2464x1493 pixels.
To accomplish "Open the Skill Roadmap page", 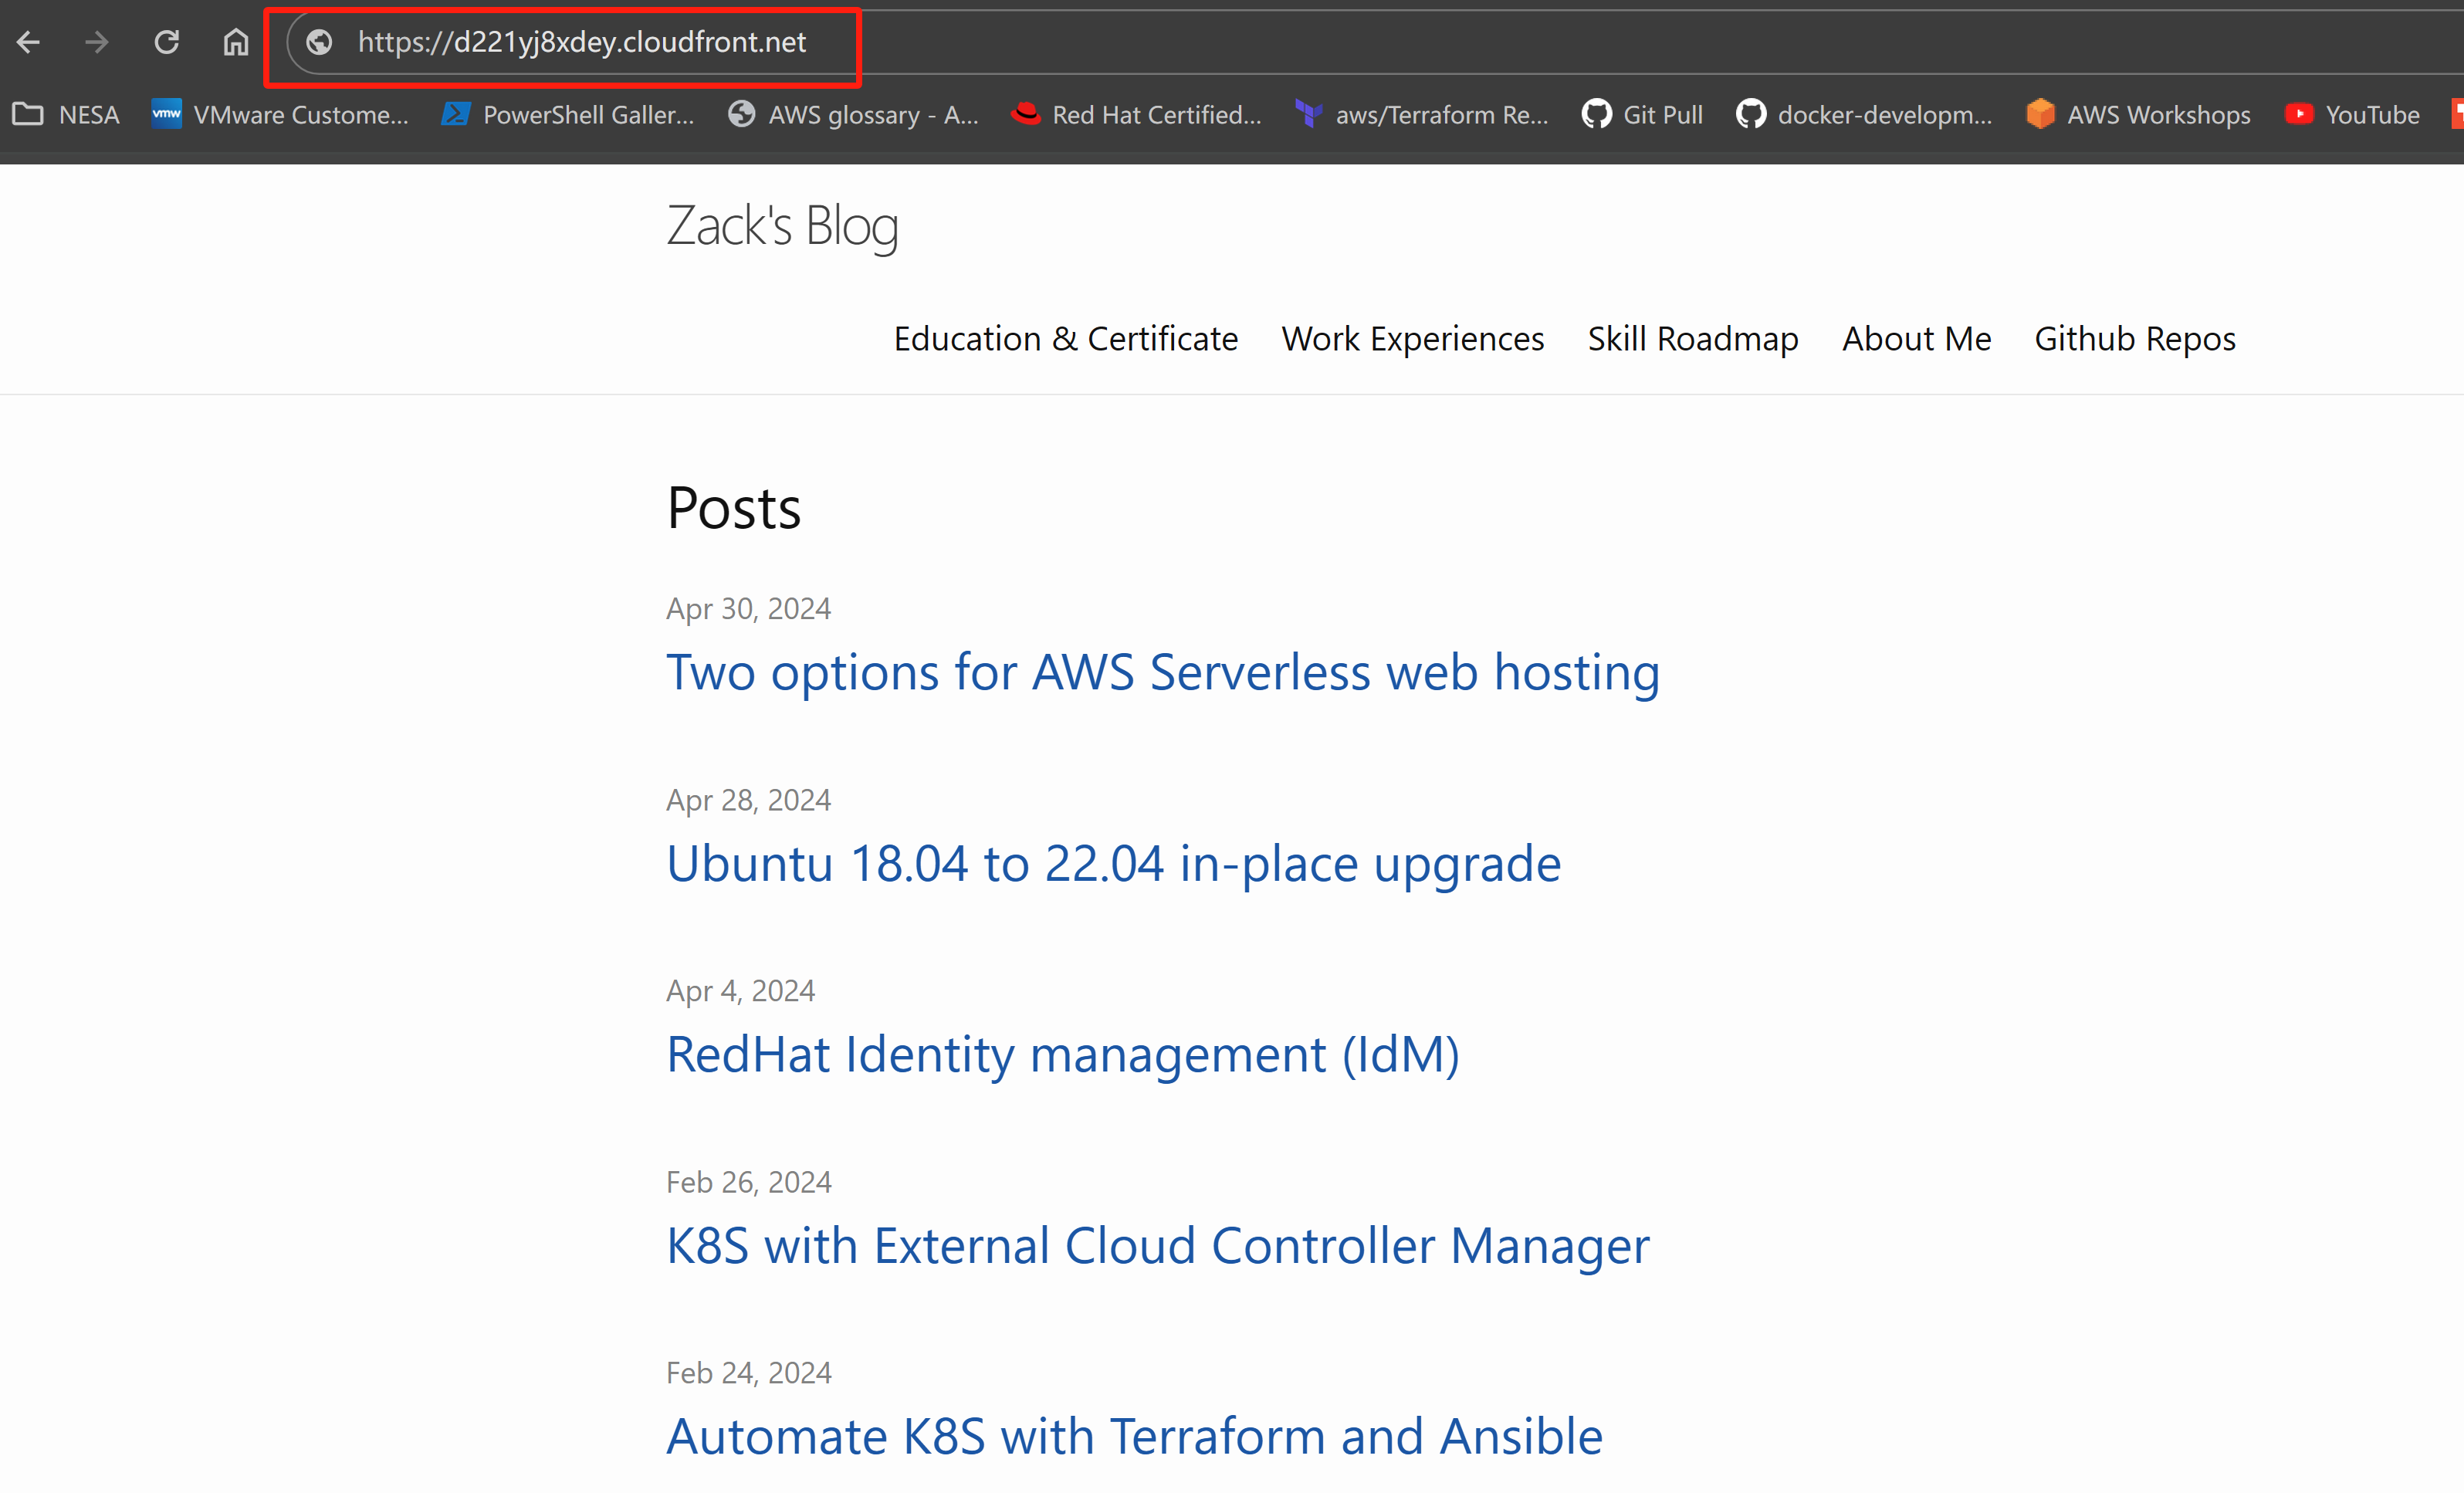I will (1693, 339).
